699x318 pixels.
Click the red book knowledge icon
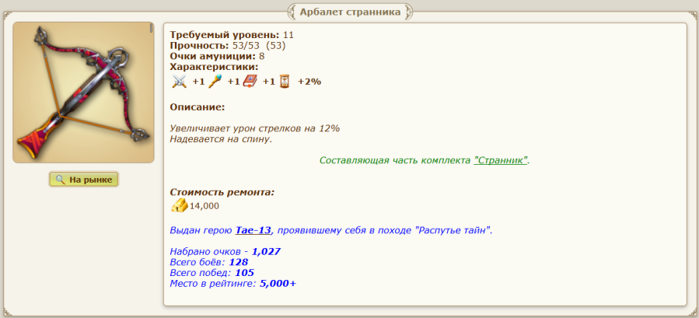[x=250, y=82]
